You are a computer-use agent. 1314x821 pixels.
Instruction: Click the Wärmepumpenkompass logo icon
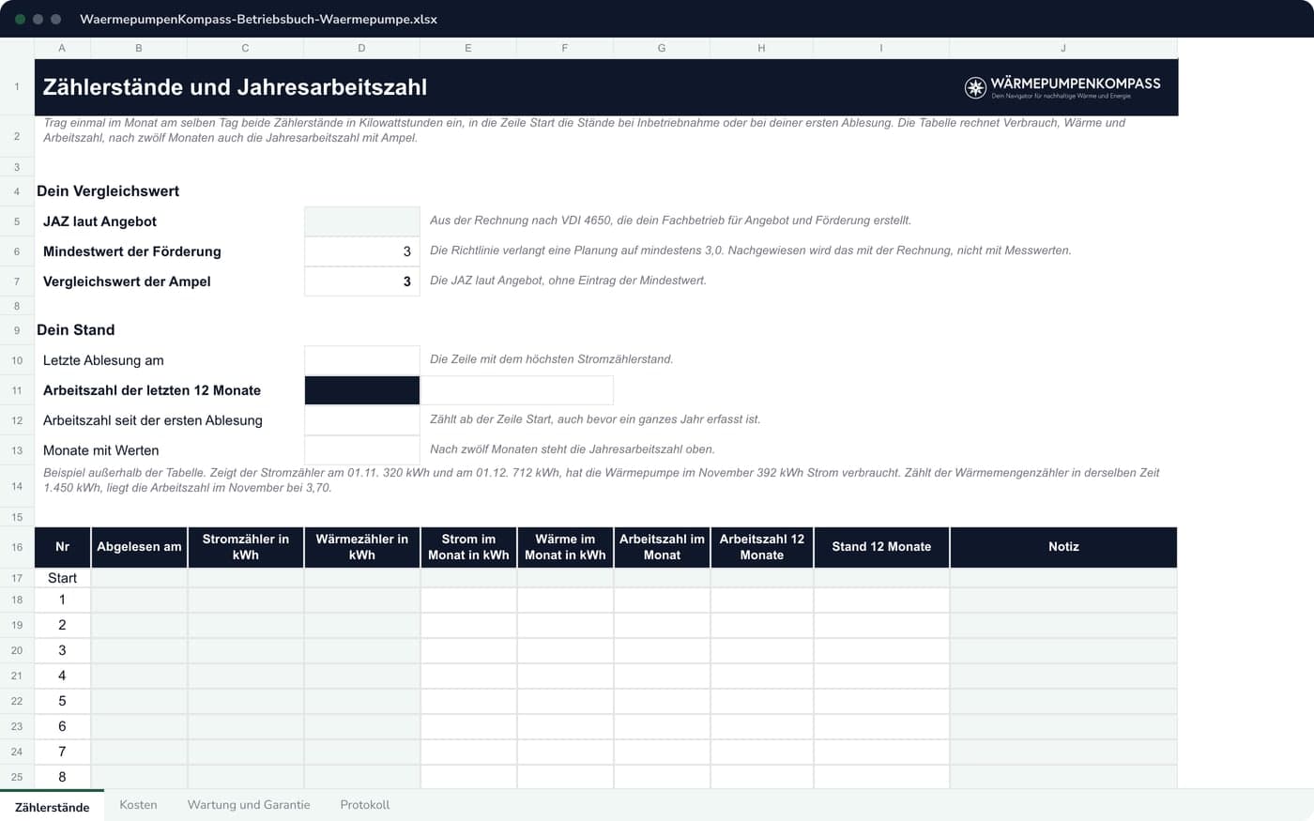975,87
